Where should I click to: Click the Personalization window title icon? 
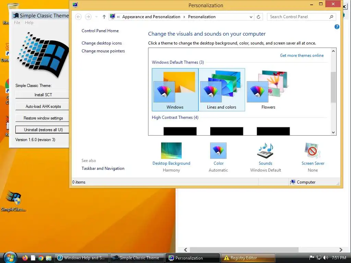click(75, 5)
